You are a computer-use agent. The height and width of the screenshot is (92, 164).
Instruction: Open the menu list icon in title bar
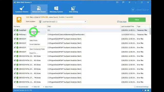[x=129, y=2]
